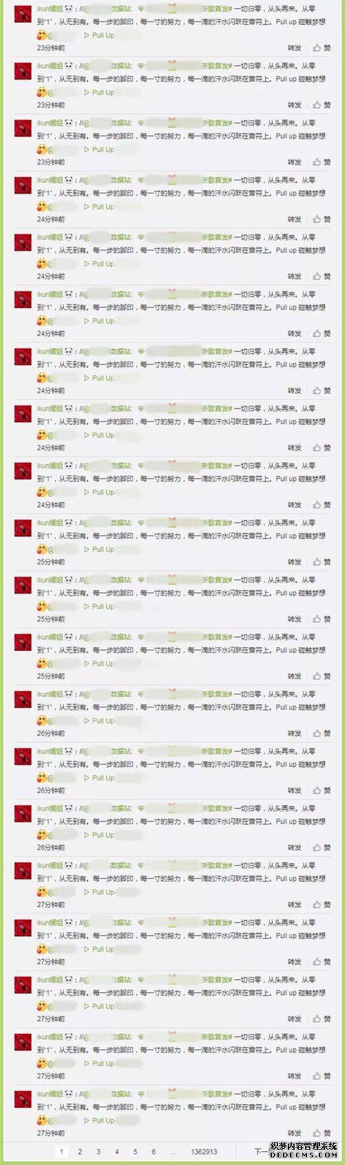This screenshot has height=1165, width=345.
Task: Jump to page 5 in pagination
Action: tap(135, 1152)
